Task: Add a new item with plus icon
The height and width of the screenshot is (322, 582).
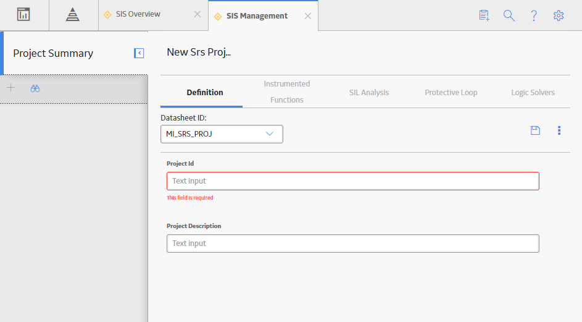Action: [x=10, y=88]
